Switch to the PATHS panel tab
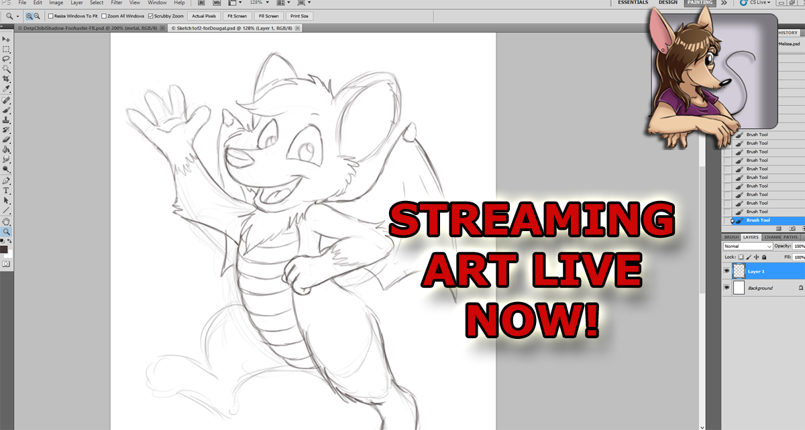The image size is (805, 430). (x=790, y=237)
